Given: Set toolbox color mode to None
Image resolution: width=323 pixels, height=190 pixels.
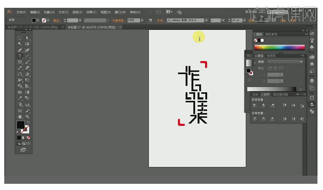Looking at the screenshot, I should click(x=28, y=138).
